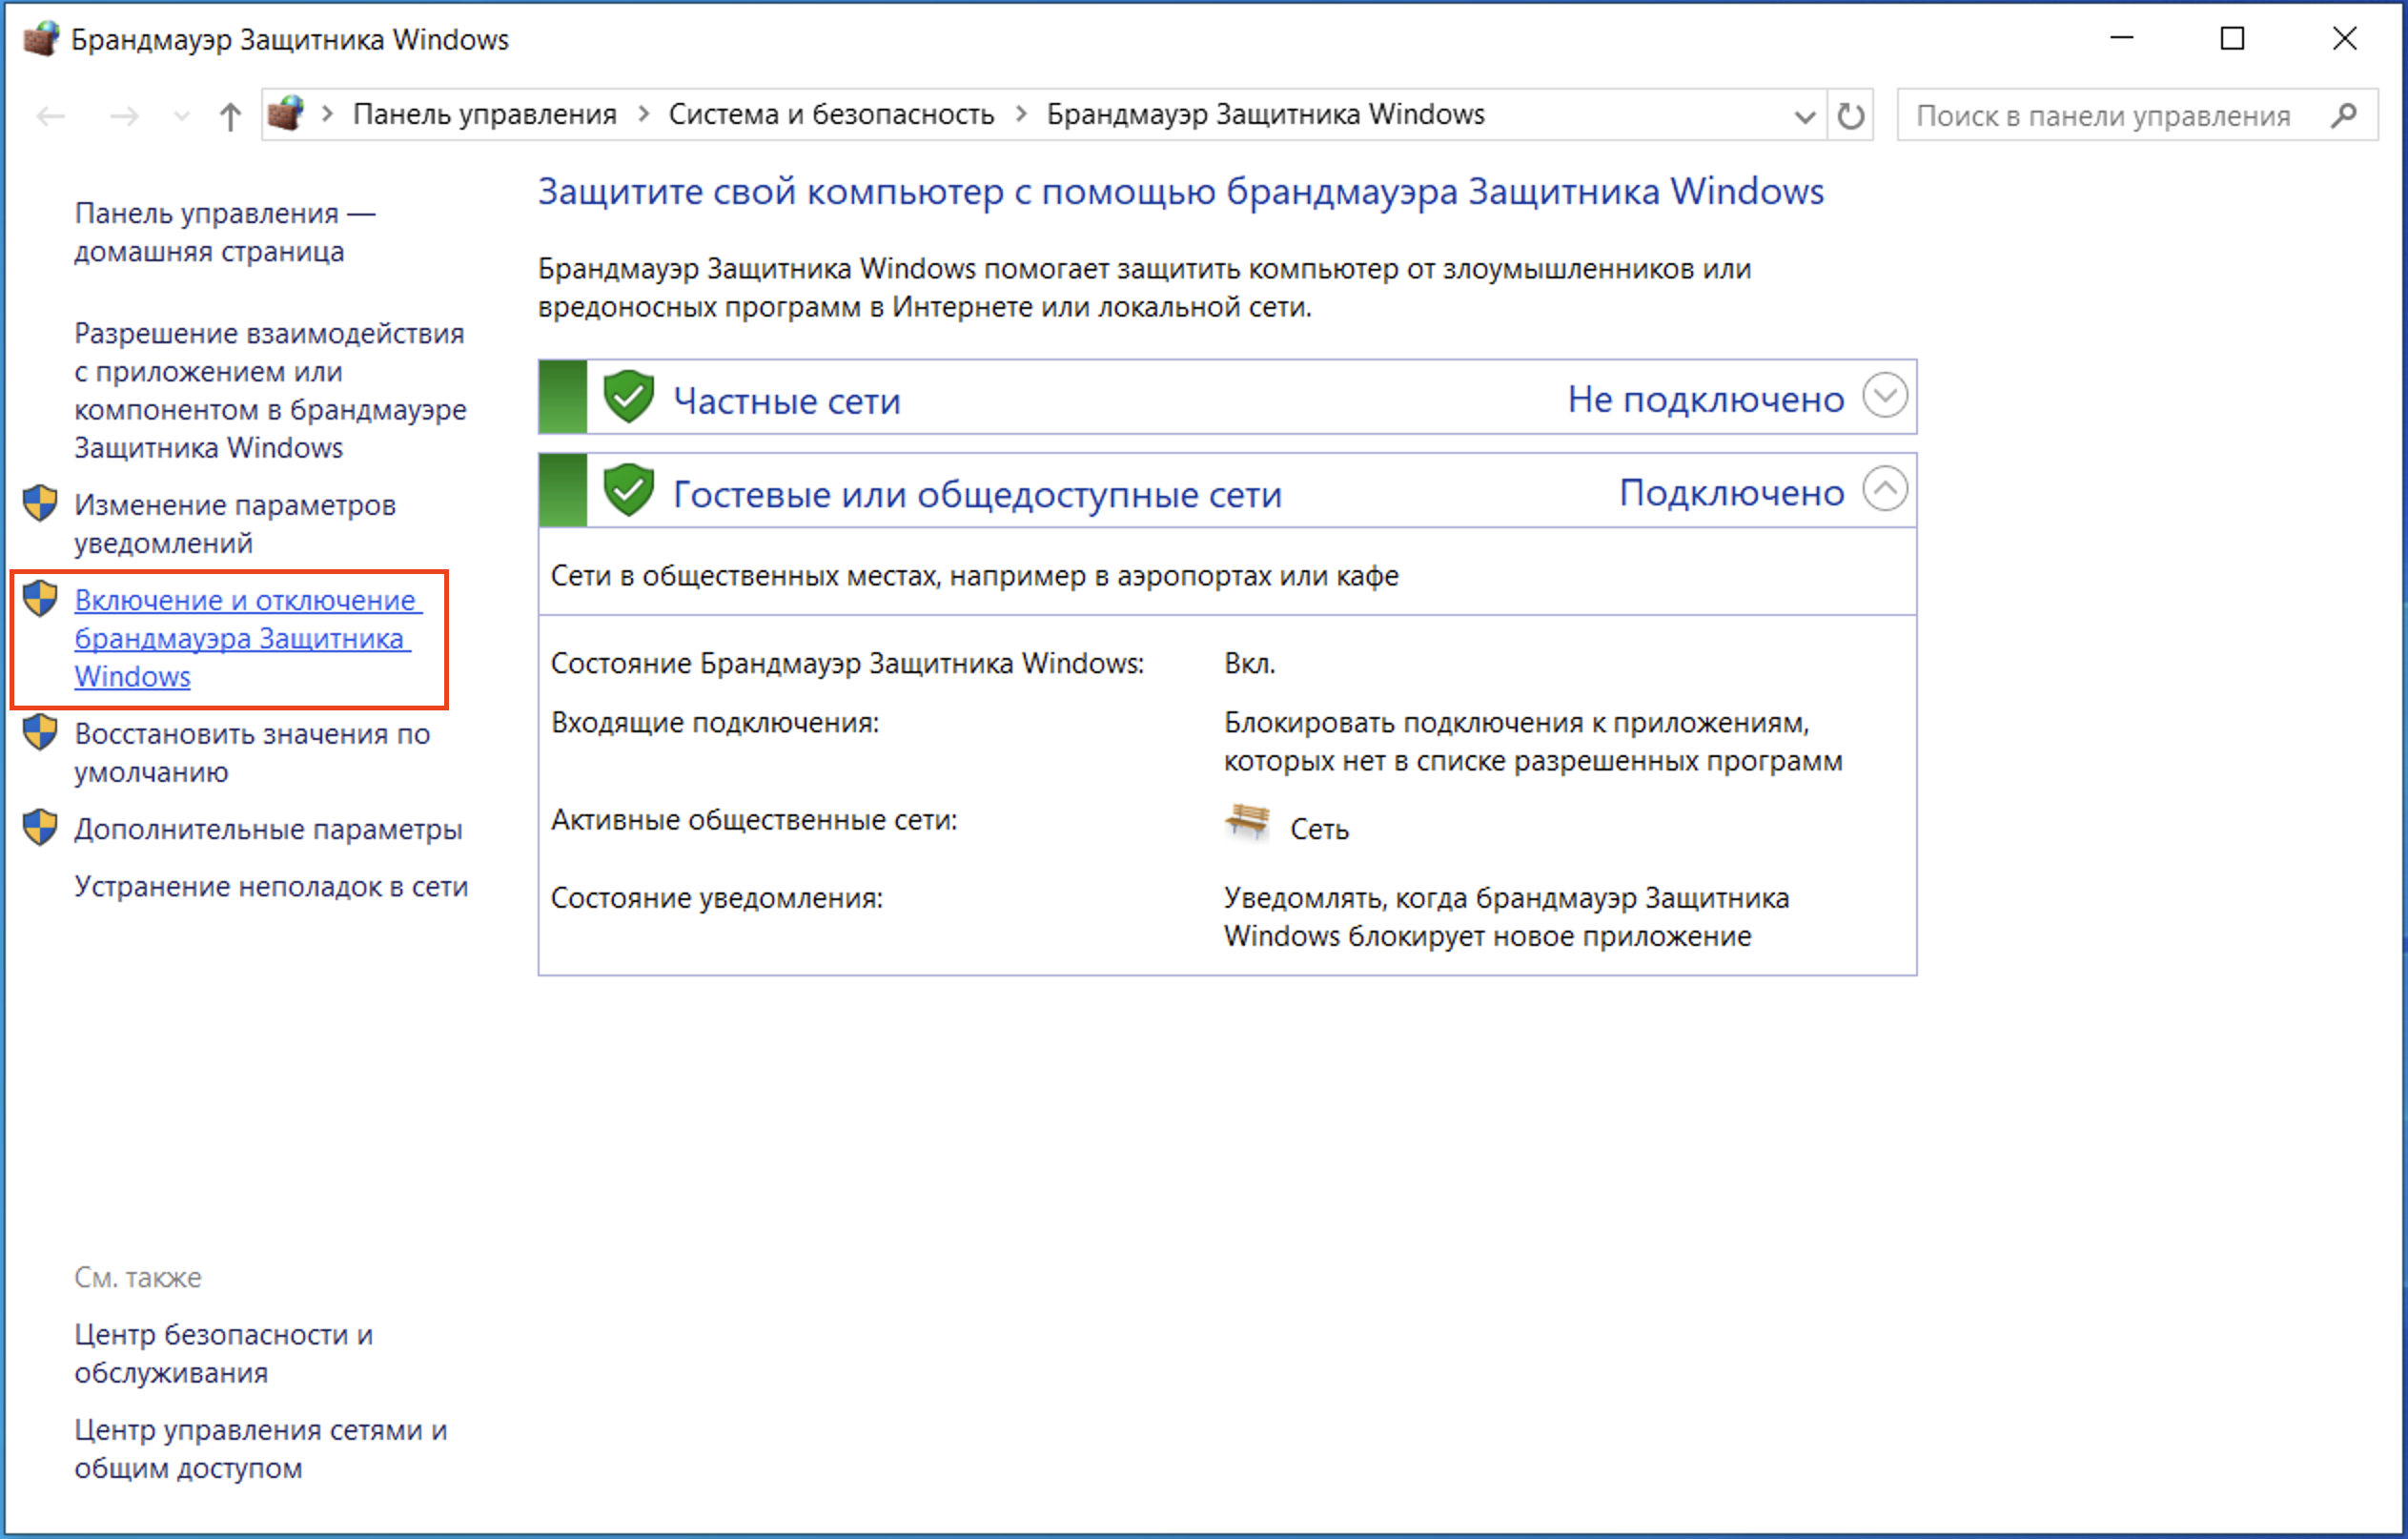This screenshot has width=2408, height=1539.
Task: Select 'Панель управления' breadcrumb
Action: pyautogui.click(x=485, y=114)
